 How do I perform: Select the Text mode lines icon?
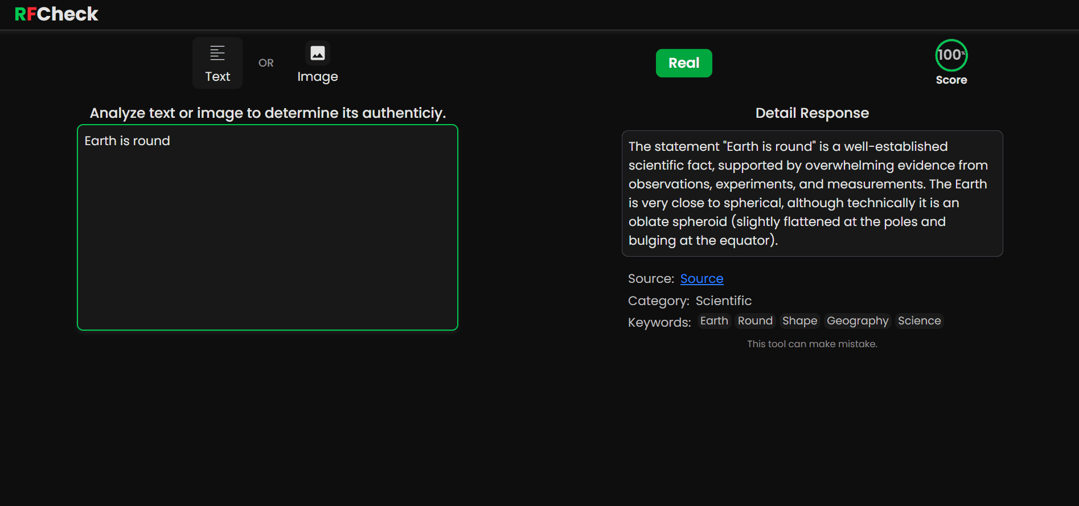(218, 53)
